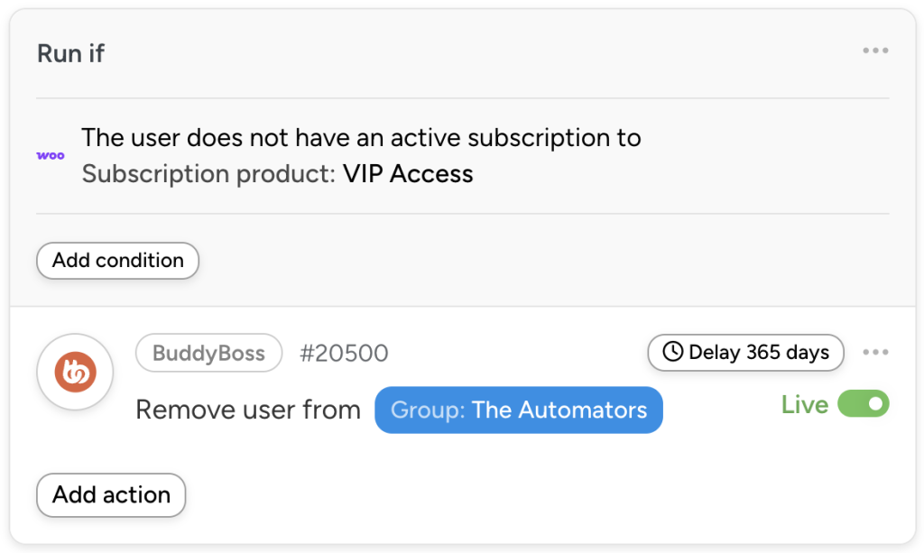Enable Live mode for the BuddyBoss action
Screen dimensions: 924x553
862,404
